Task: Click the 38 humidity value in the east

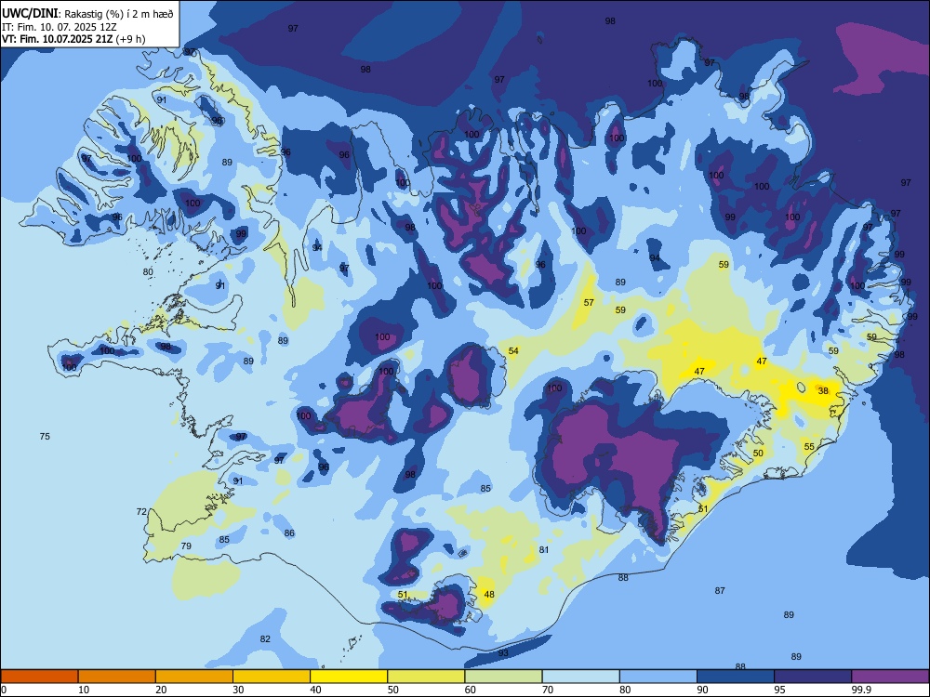Action: tap(823, 390)
